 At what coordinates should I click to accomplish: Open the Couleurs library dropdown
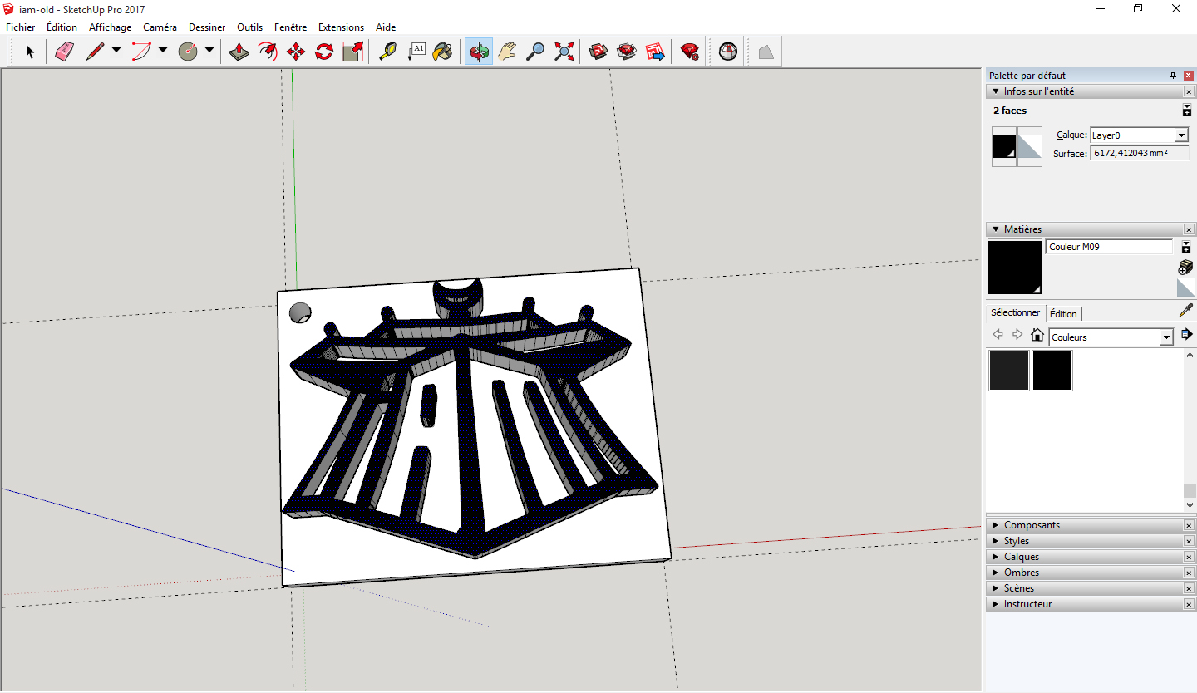click(1166, 337)
